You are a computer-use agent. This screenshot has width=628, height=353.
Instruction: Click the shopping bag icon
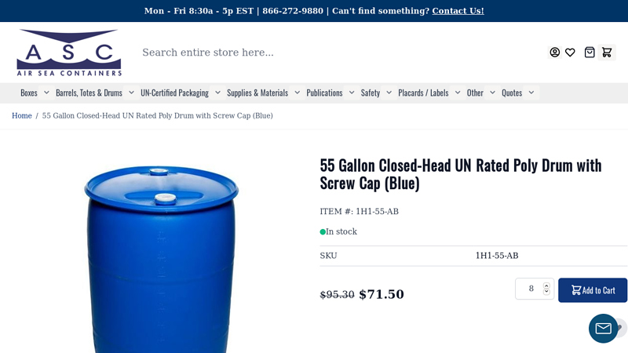[590, 53]
